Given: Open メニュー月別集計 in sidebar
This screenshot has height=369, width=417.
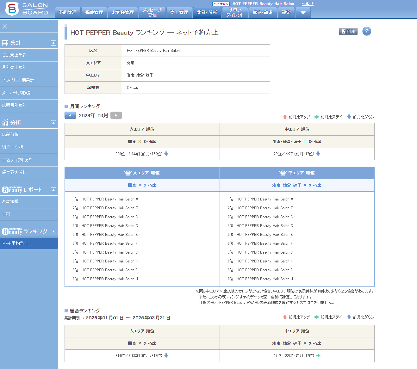Looking at the screenshot, I should [x=29, y=93].
